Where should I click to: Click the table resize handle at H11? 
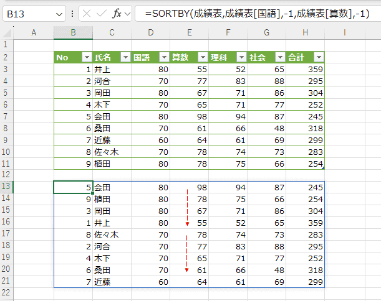[323, 169]
